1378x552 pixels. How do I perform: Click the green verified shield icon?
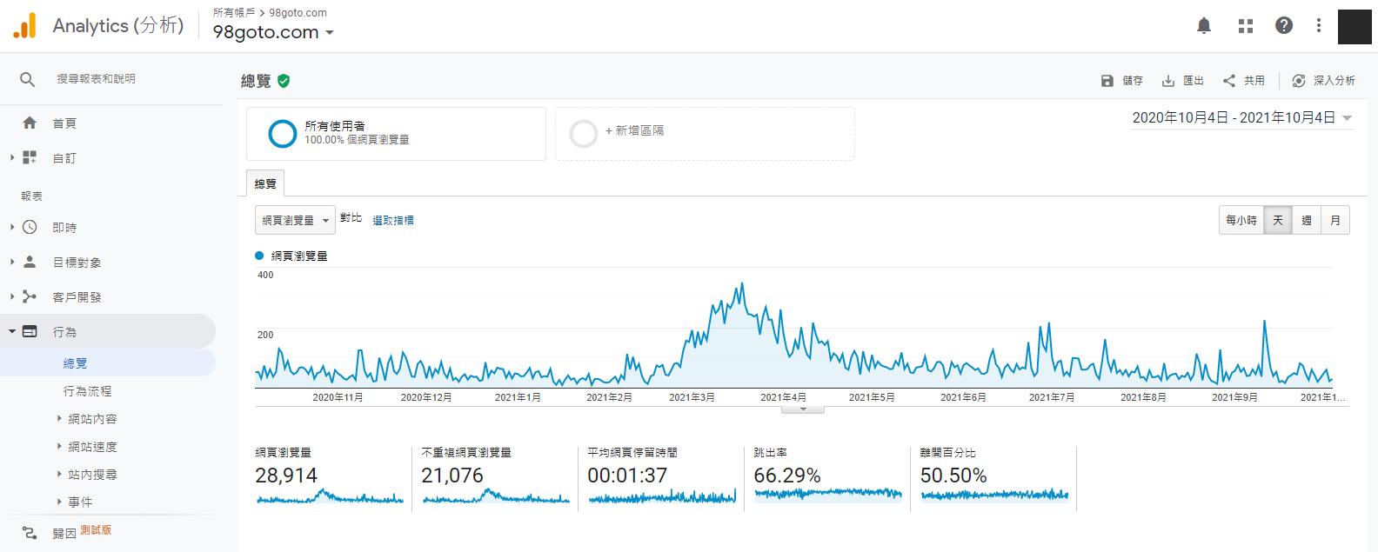[x=284, y=81]
